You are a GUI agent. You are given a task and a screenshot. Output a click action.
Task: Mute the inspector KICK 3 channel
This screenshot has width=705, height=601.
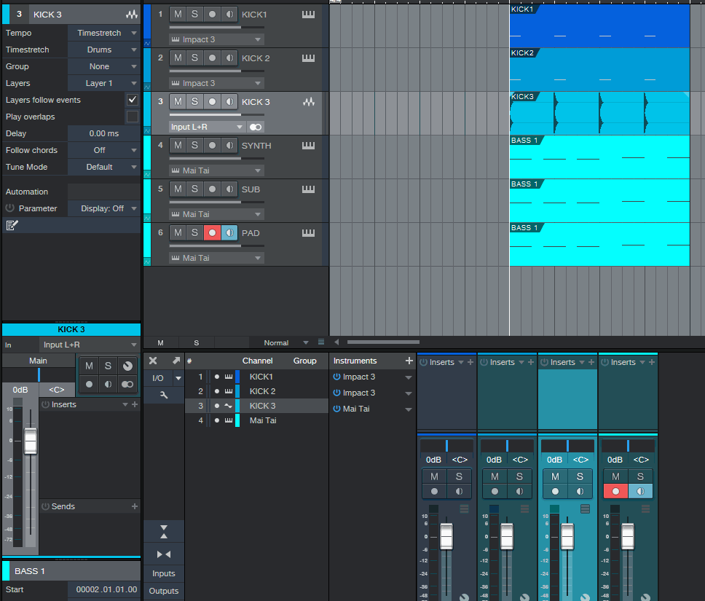(x=89, y=366)
